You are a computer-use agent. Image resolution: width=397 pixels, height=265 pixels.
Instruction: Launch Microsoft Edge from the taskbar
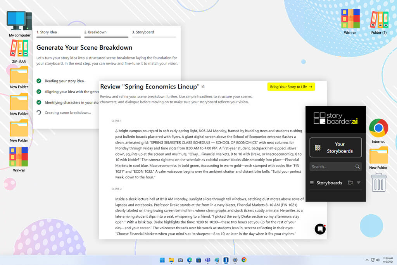(190, 260)
